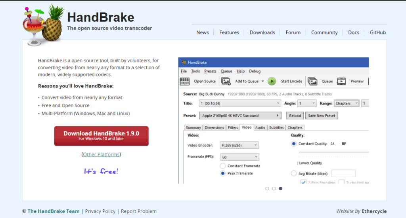This screenshot has width=406, height=218.
Task: Toggle the Turbo first pass checkbox
Action: 341,182
